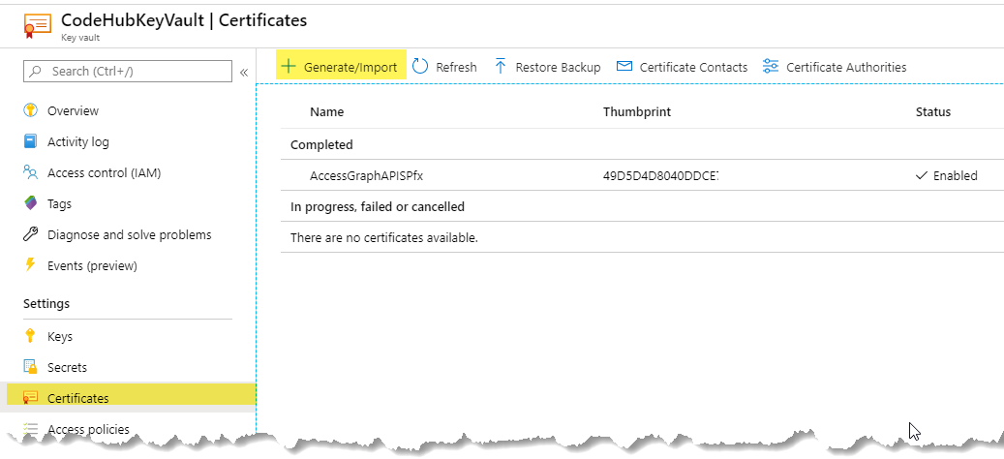The height and width of the screenshot is (459, 1004).
Task: Open the AccessGraphAPISPfx certificate row
Action: (x=642, y=175)
